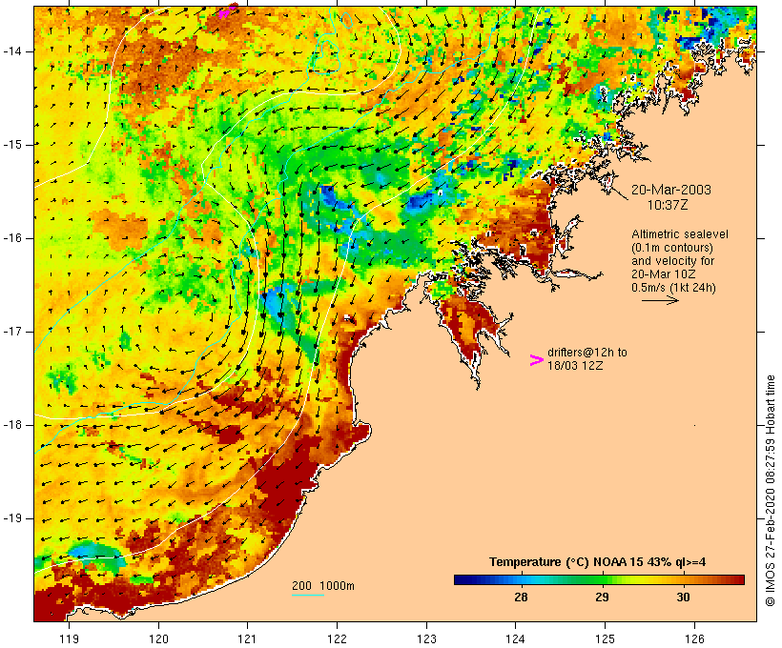The image size is (782, 648).
Task: Click the longitude label 120
Action: [158, 638]
